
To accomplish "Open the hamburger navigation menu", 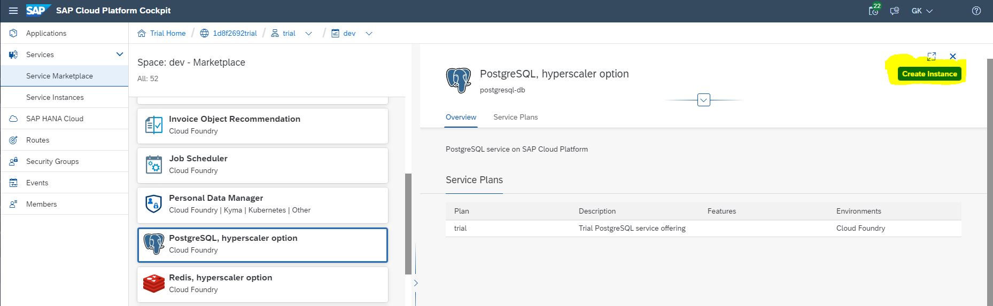I will pos(13,11).
